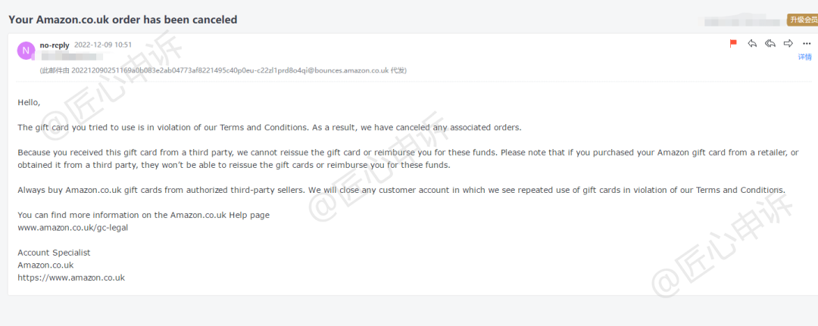Screen dimensions: 818x326
Task: Toggle the red flag on this email
Action: (x=733, y=44)
